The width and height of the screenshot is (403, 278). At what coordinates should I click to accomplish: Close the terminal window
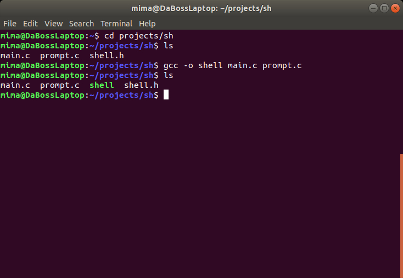point(395,8)
